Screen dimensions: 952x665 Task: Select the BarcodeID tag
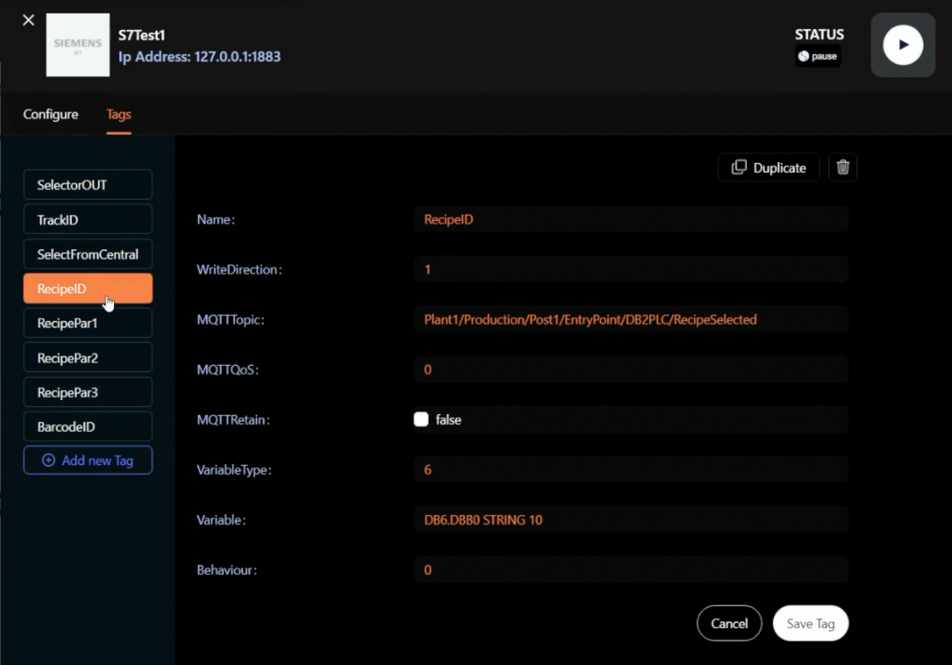[x=87, y=427]
